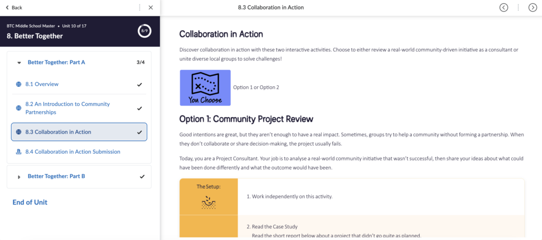The width and height of the screenshot is (542, 240).
Task: Expand the Better Together: Part B section
Action: 19,177
